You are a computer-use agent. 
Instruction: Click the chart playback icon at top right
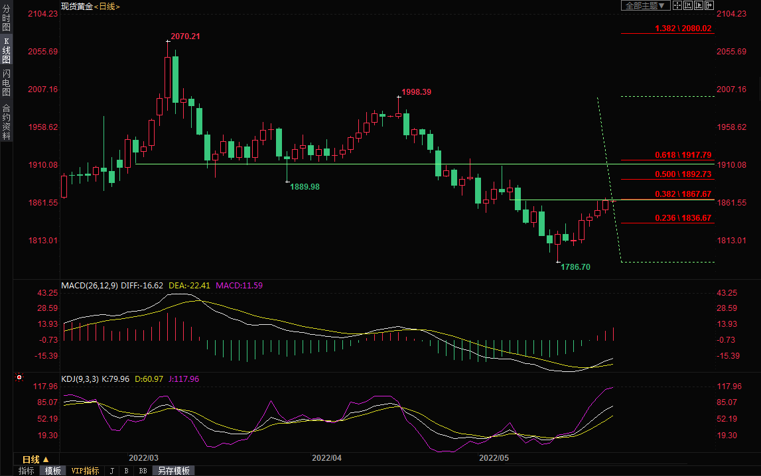699,5
